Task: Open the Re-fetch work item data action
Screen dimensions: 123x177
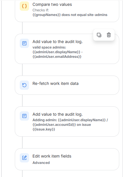Action: coord(67,85)
